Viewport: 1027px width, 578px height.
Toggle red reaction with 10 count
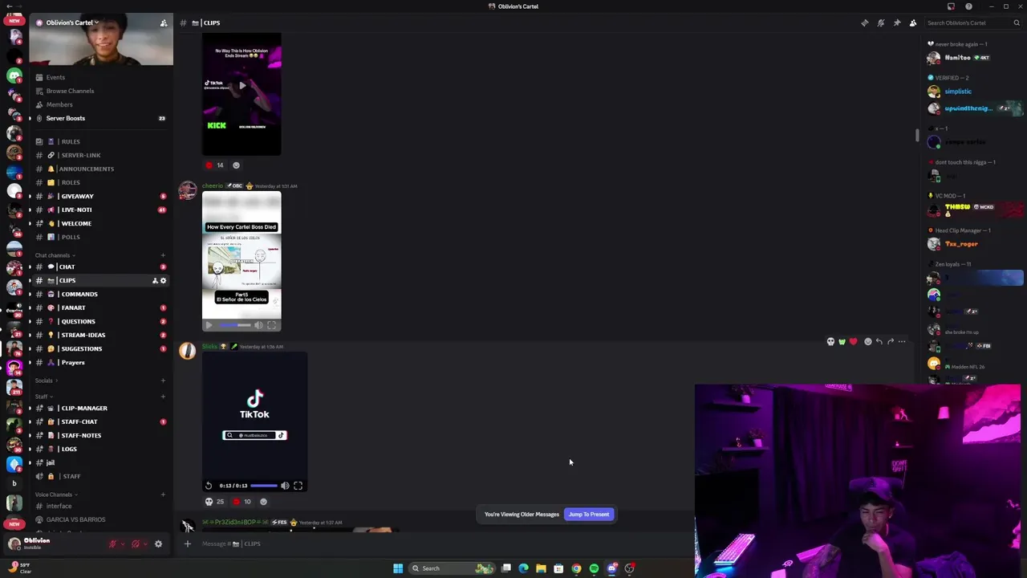242,502
